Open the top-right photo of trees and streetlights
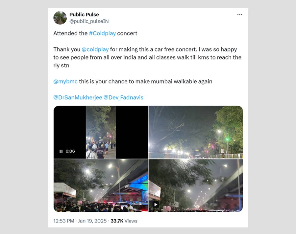 pos(195,132)
